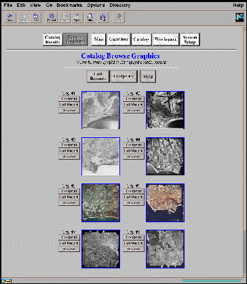This screenshot has height=284, width=247.
Task: Click the Find binoculars toolbar icon
Action: click(x=103, y=18)
